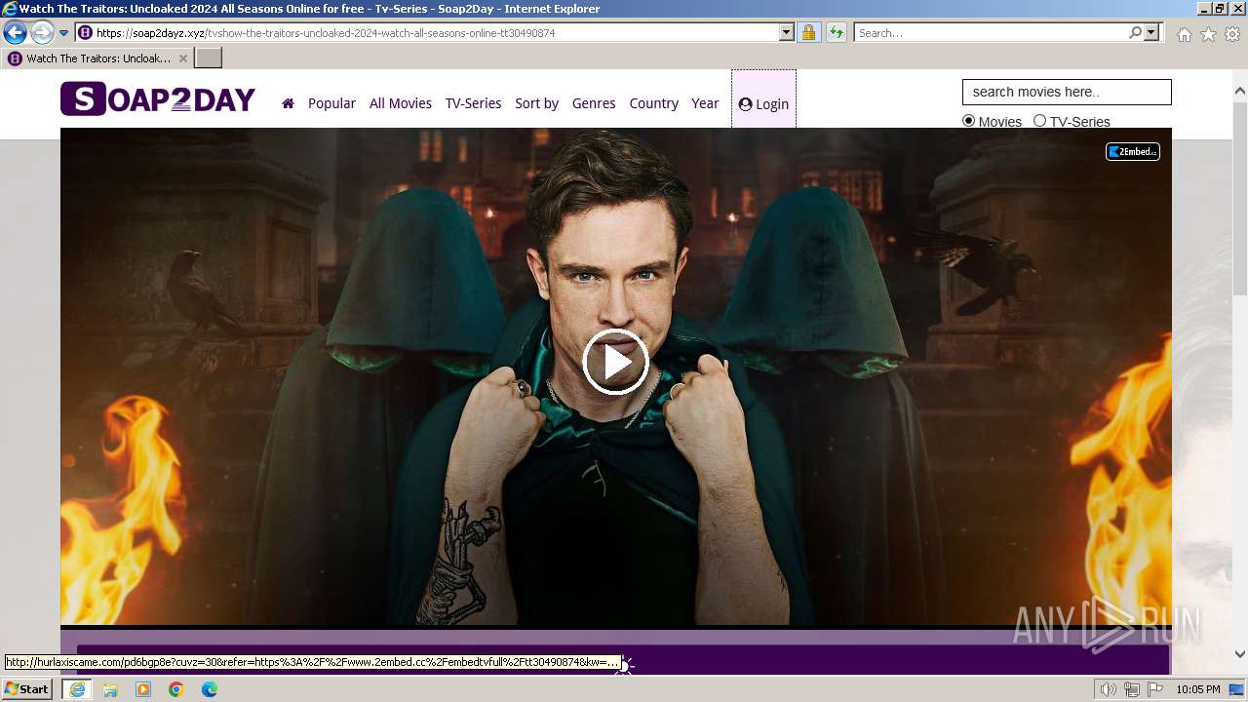Open the search provider dropdown arrow
This screenshot has width=1248, height=702.
point(1151,33)
